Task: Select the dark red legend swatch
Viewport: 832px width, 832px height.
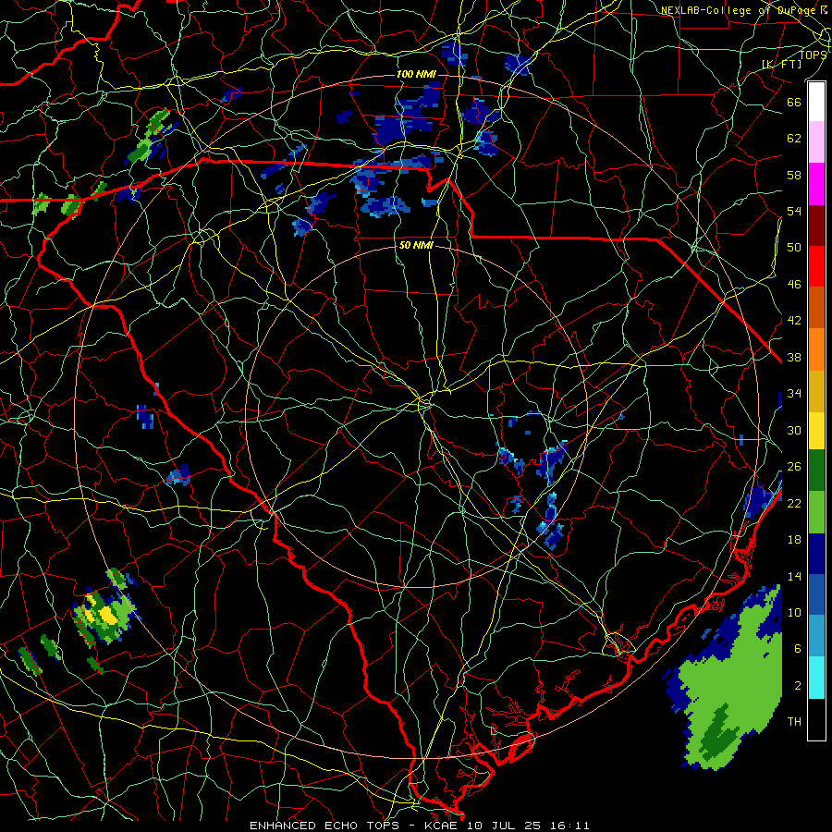Action: click(816, 226)
